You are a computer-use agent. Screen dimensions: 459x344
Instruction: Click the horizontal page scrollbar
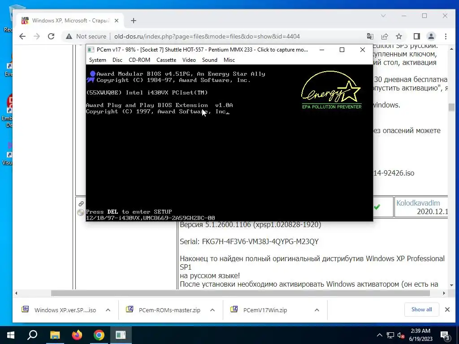point(240,293)
